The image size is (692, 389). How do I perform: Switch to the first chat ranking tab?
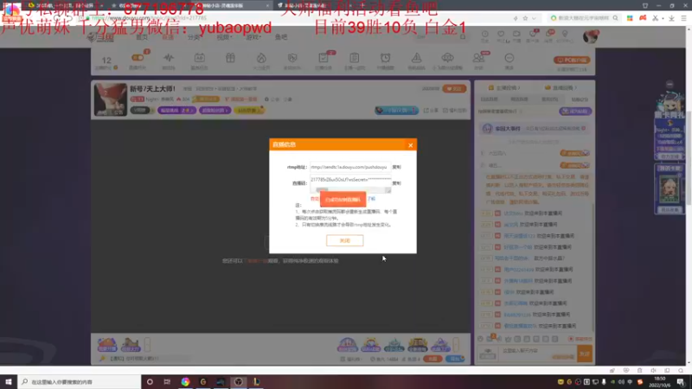pos(490,99)
